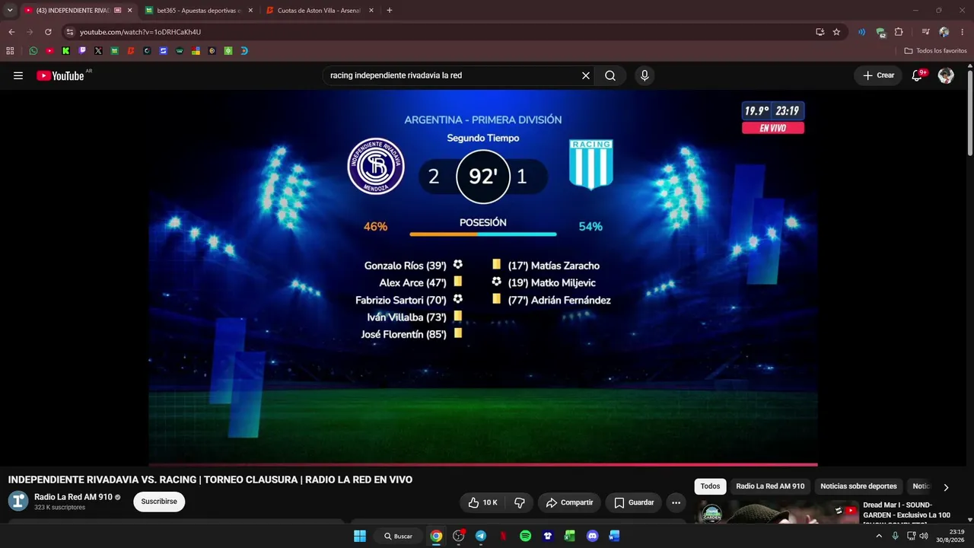Close the bet365 tab
The height and width of the screenshot is (548, 974).
[250, 11]
